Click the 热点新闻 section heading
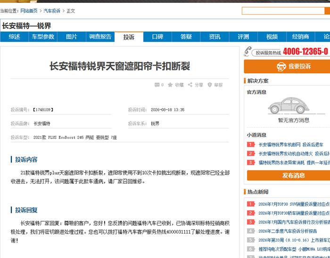Viewport: 330px width, 258px height. tap(258, 192)
